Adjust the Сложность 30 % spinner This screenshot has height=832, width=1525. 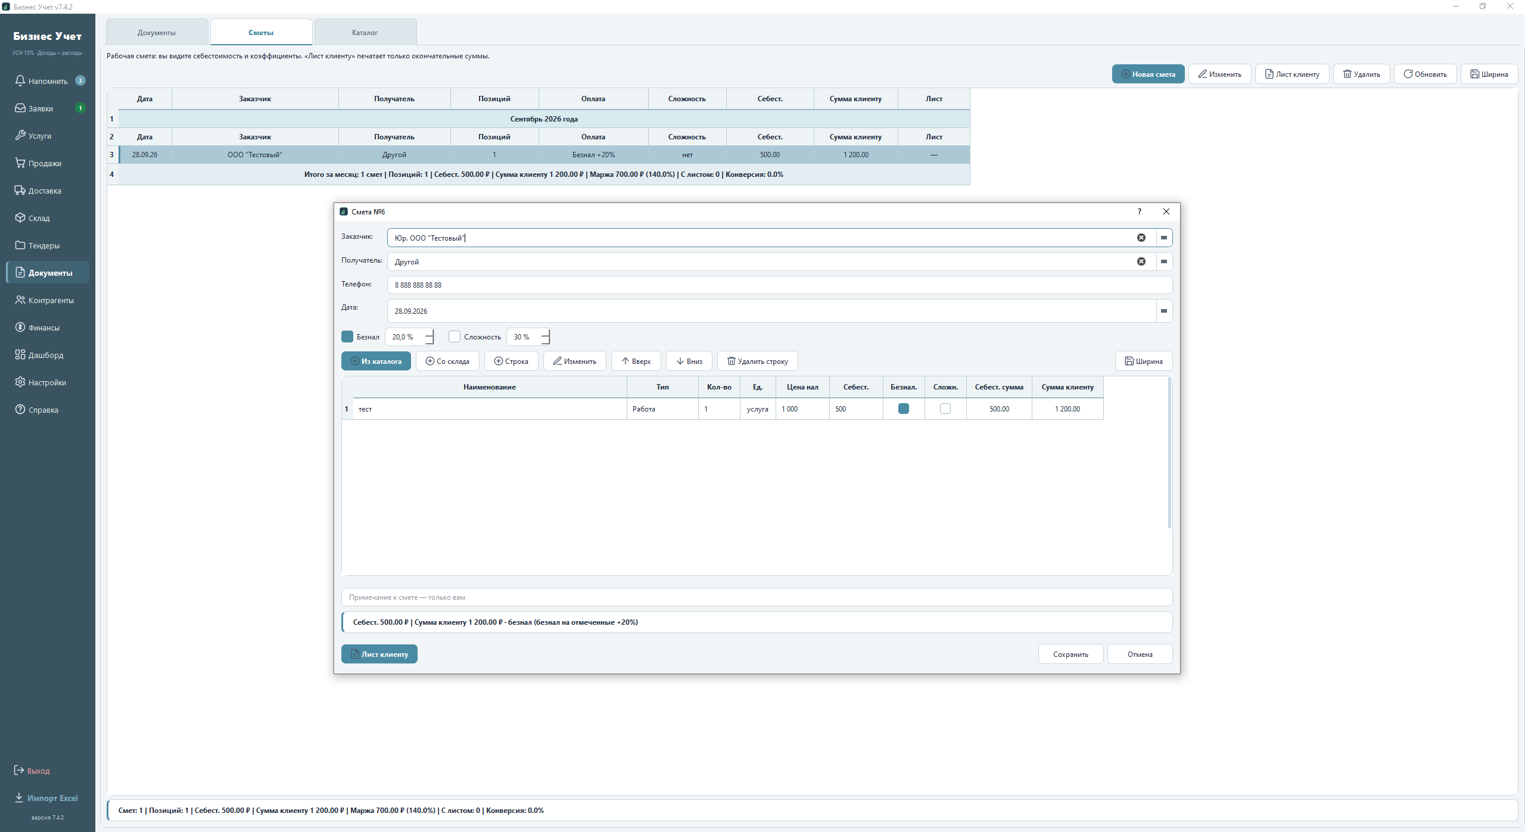tap(528, 337)
